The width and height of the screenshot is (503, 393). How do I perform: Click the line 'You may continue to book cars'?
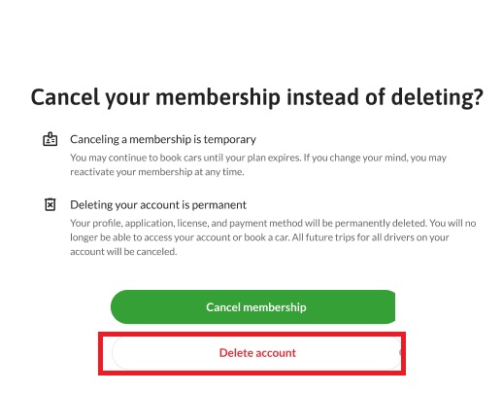click(258, 158)
